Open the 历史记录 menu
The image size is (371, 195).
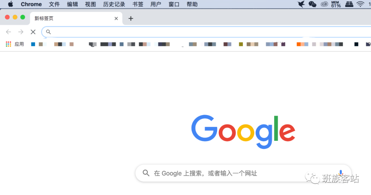click(x=114, y=4)
